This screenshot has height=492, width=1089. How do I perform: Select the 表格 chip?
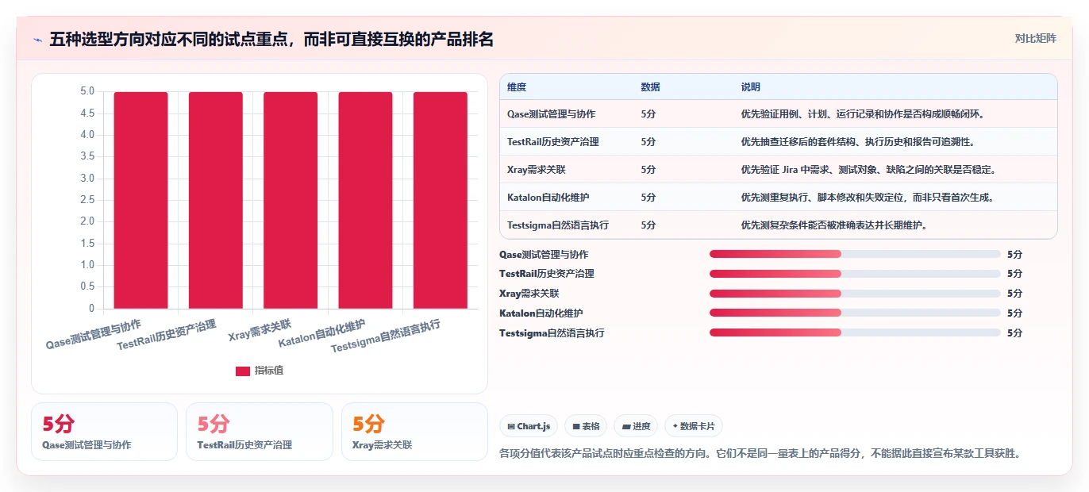point(586,426)
